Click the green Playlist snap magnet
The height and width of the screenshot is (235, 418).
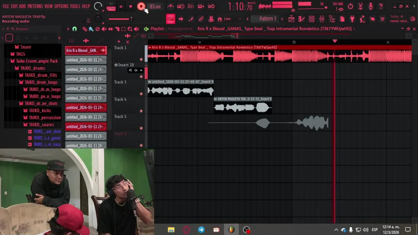[x=74, y=29]
